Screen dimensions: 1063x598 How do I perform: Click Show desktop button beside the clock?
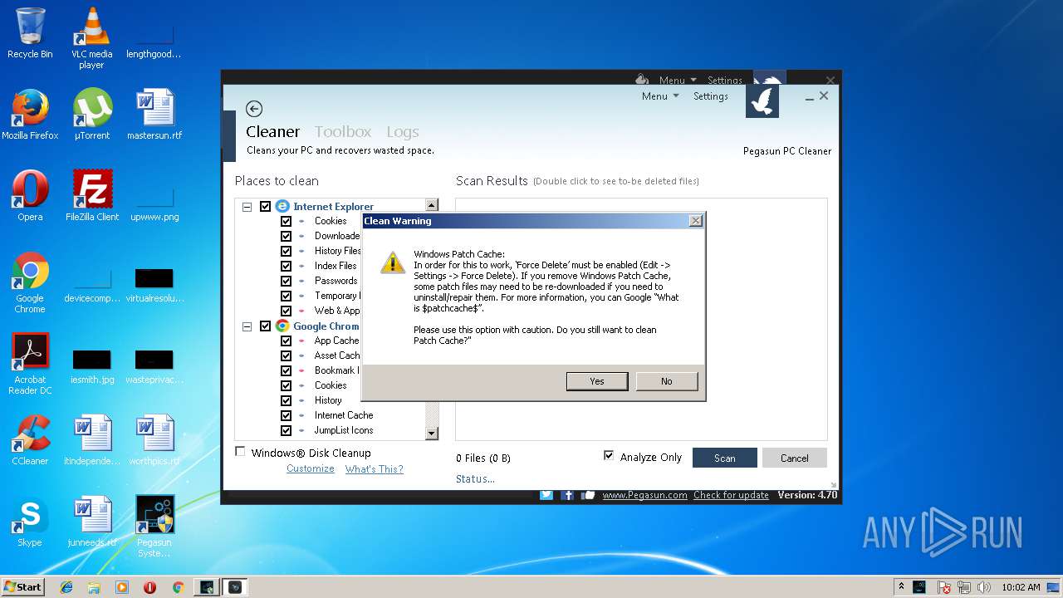point(1053,587)
